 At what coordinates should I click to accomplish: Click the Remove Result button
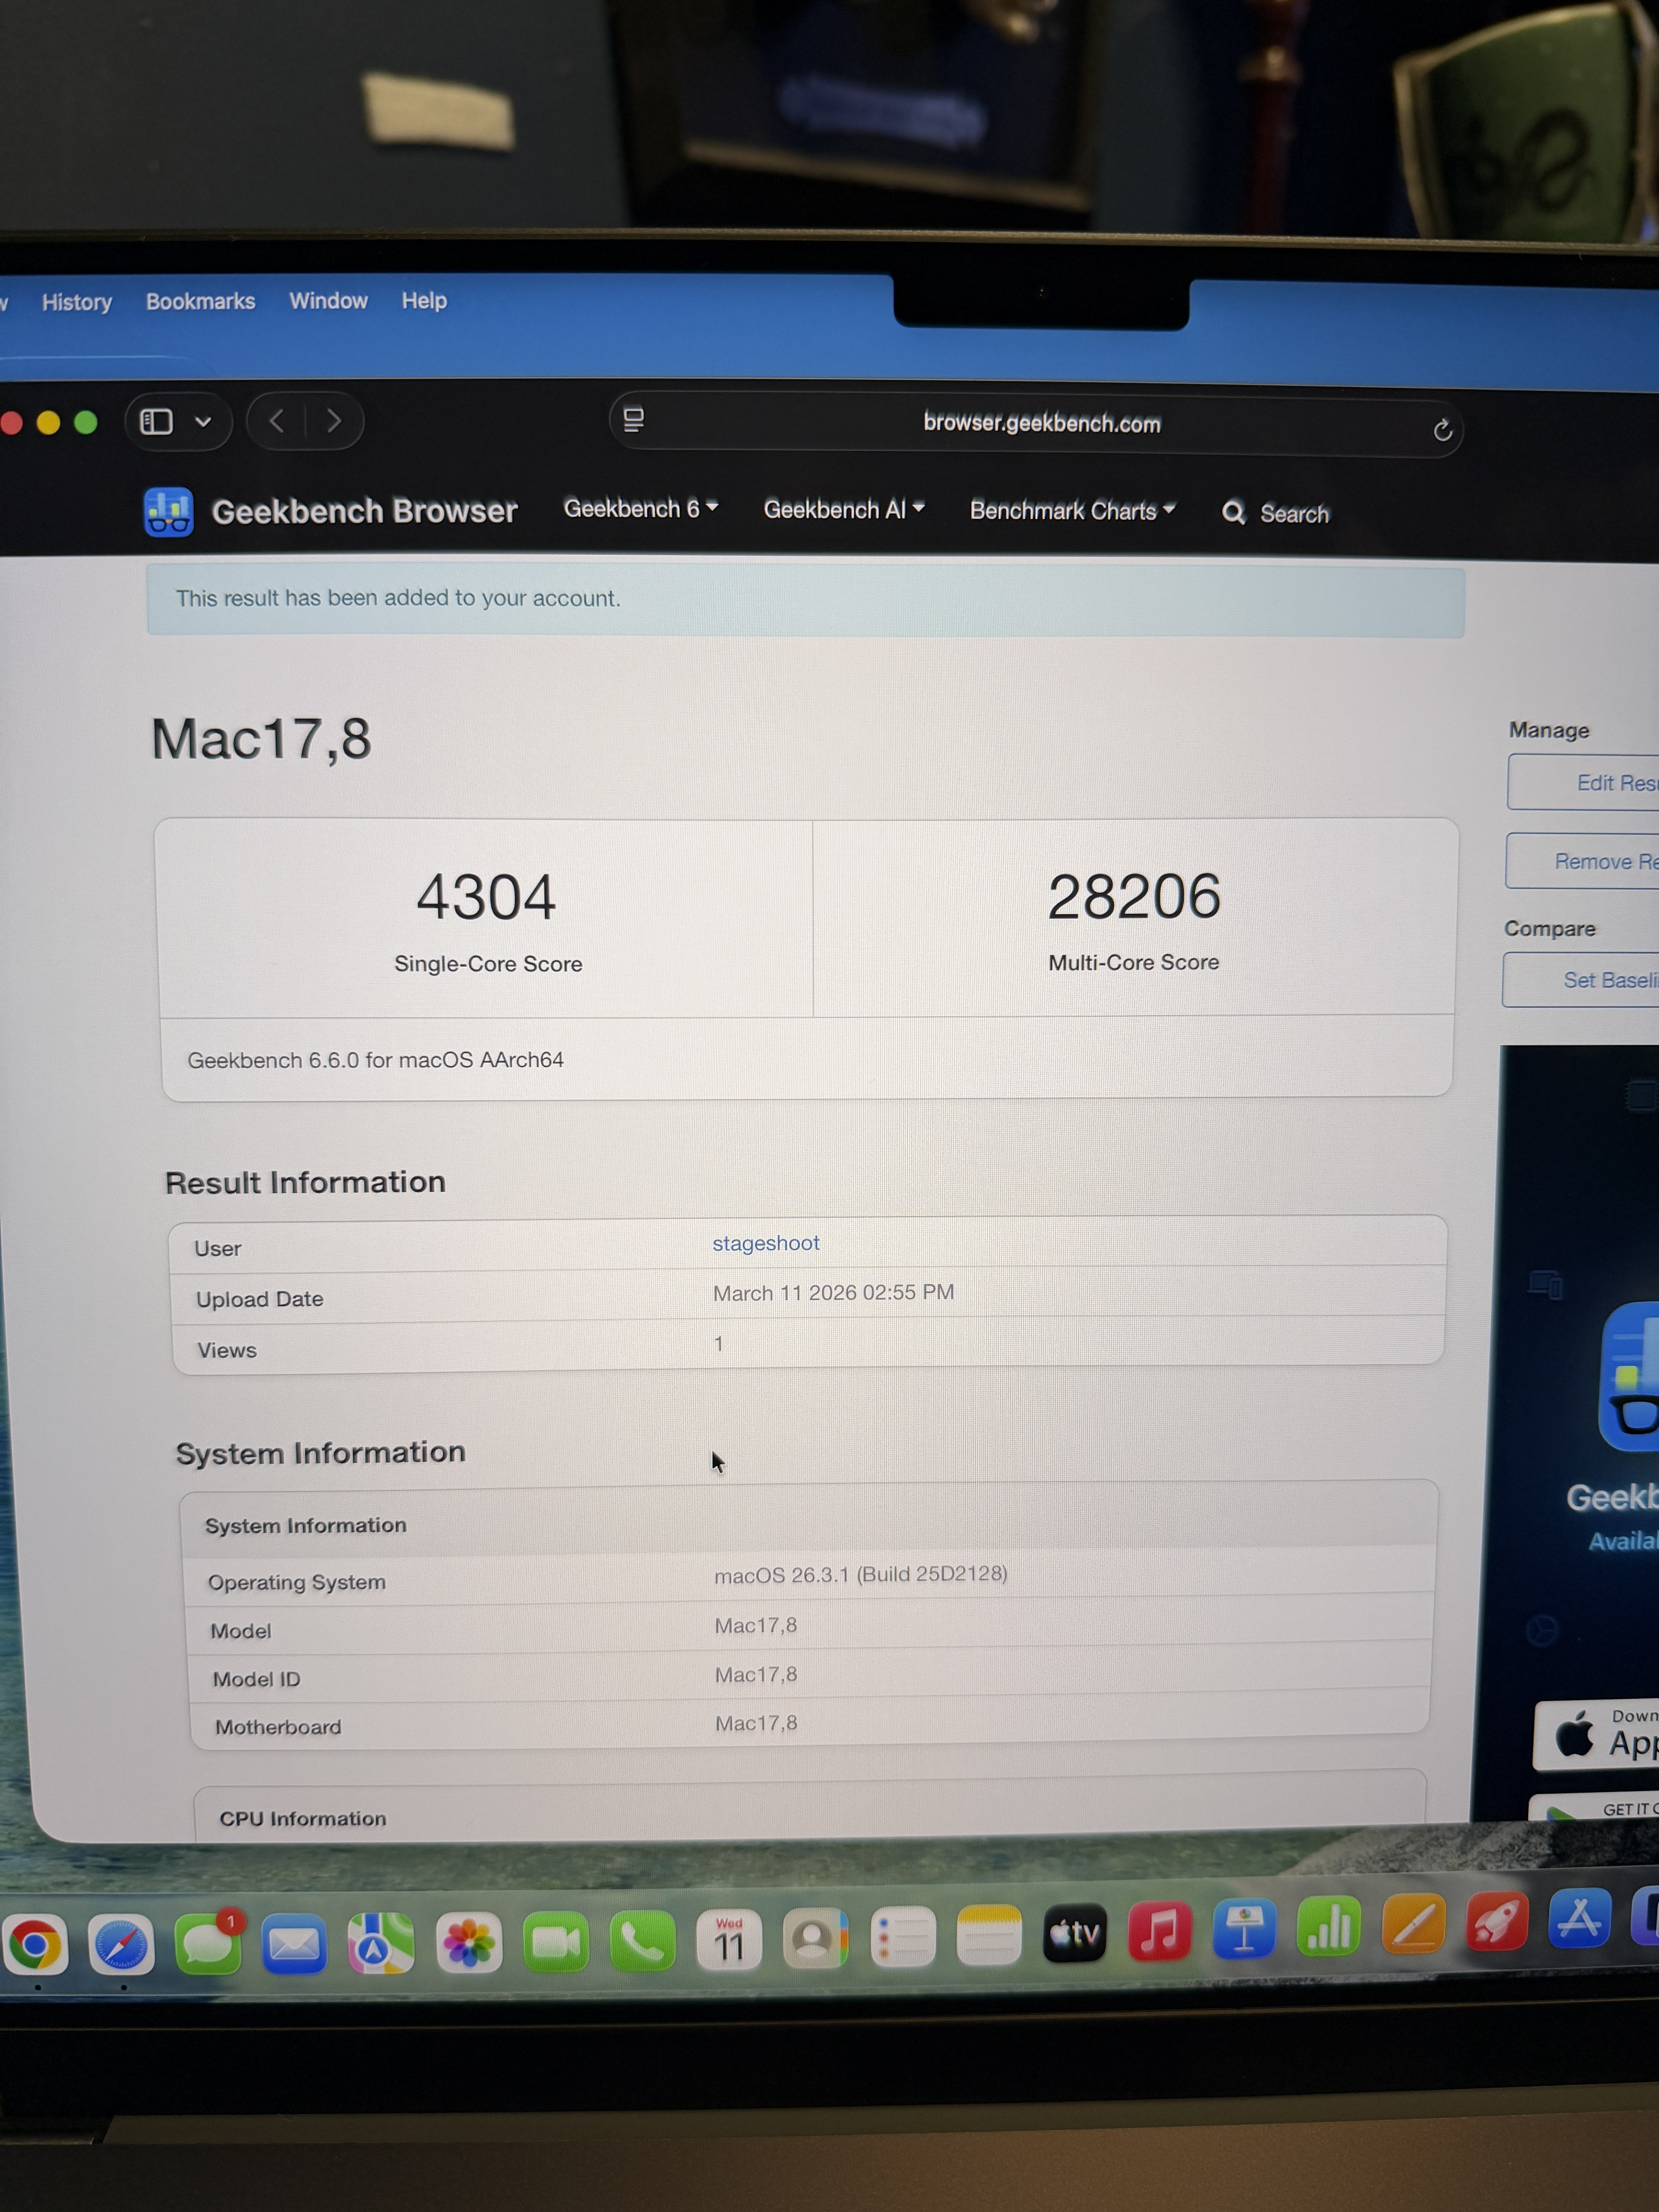pyautogui.click(x=1582, y=861)
